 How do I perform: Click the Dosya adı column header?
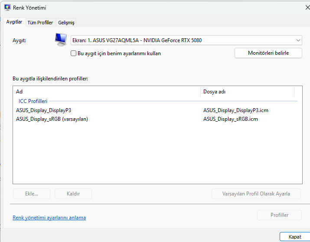tap(247, 92)
